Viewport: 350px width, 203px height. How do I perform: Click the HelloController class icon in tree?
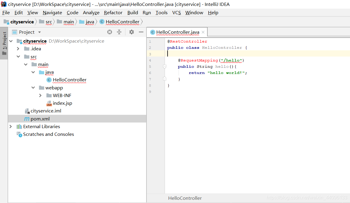pyautogui.click(x=49, y=80)
